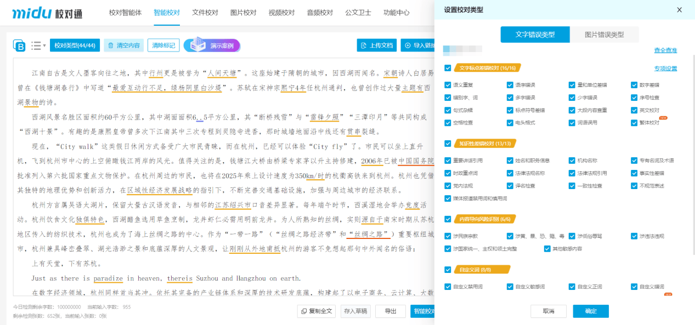
Task: Close the 设置校对类型 panel with X
Action: coord(679,10)
